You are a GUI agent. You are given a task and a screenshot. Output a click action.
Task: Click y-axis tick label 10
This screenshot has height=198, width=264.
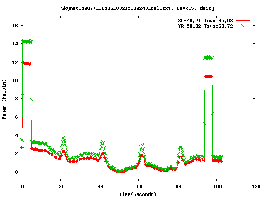pos(15,80)
